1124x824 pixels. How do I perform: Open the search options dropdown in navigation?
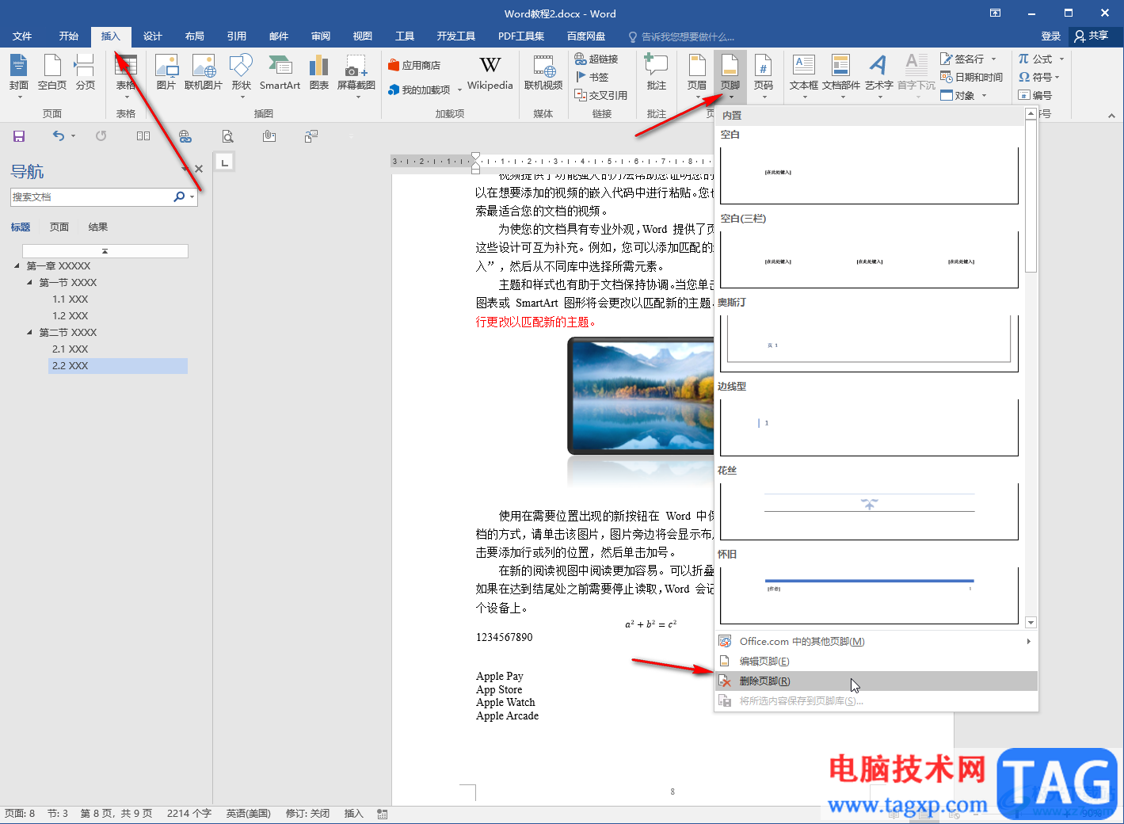[192, 197]
